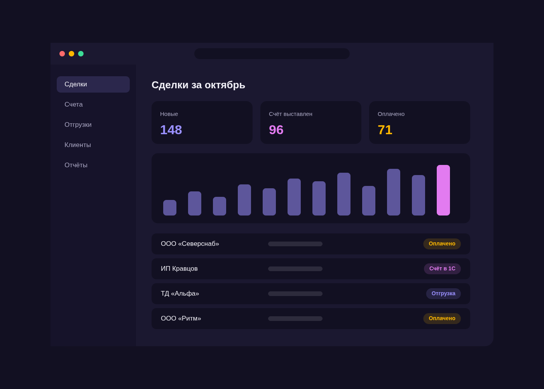Click the «Оплачено» label above value 71
Image resolution: width=544 pixels, height=389 pixels.
click(x=391, y=114)
